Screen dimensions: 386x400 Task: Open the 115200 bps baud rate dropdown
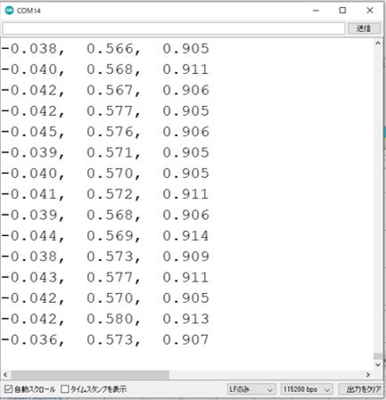point(307,389)
